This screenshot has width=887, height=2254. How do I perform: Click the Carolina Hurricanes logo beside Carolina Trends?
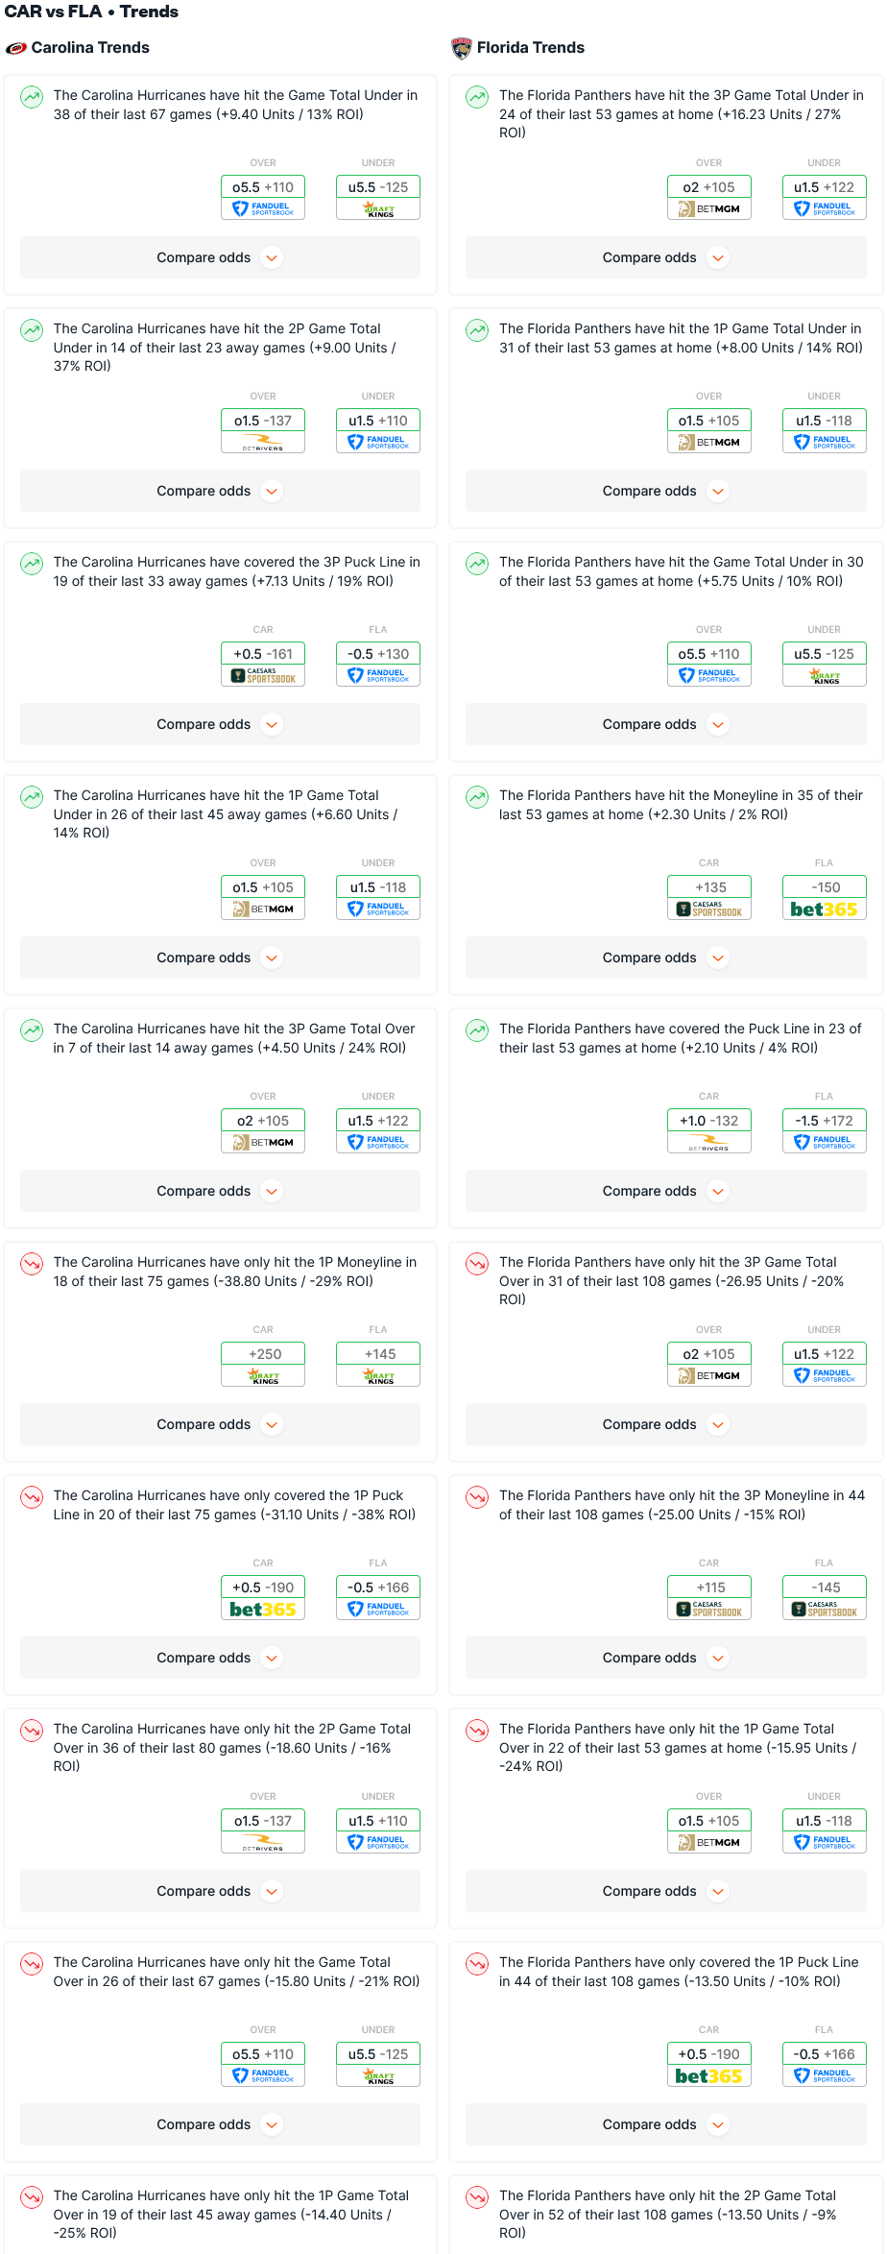15,48
